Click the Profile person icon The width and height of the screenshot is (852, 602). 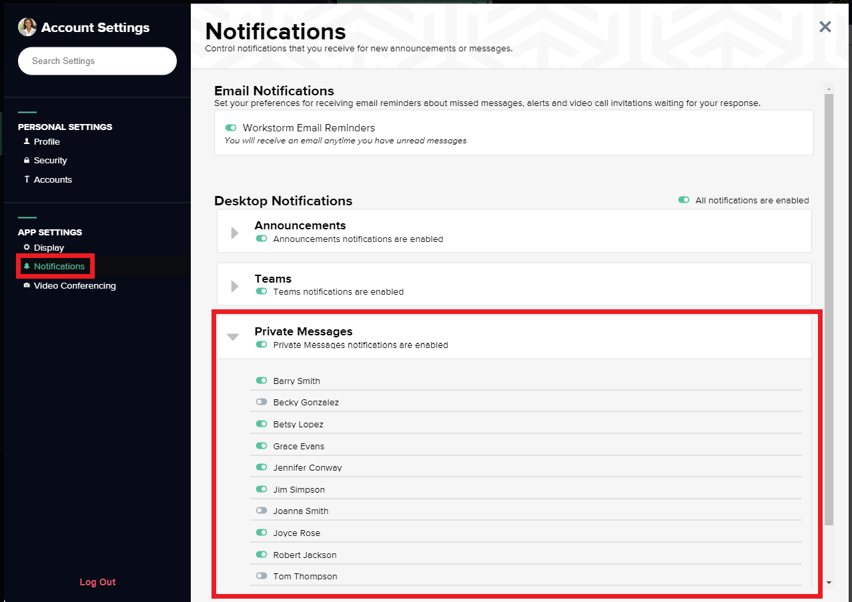coord(27,141)
